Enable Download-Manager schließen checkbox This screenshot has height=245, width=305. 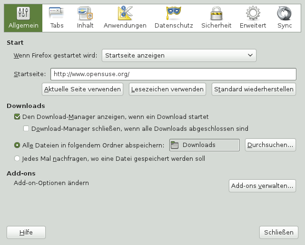click(x=27, y=128)
